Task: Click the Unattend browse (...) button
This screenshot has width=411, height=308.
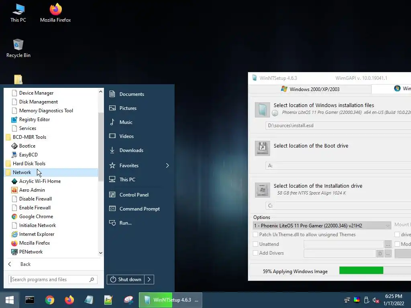Action: point(388,244)
